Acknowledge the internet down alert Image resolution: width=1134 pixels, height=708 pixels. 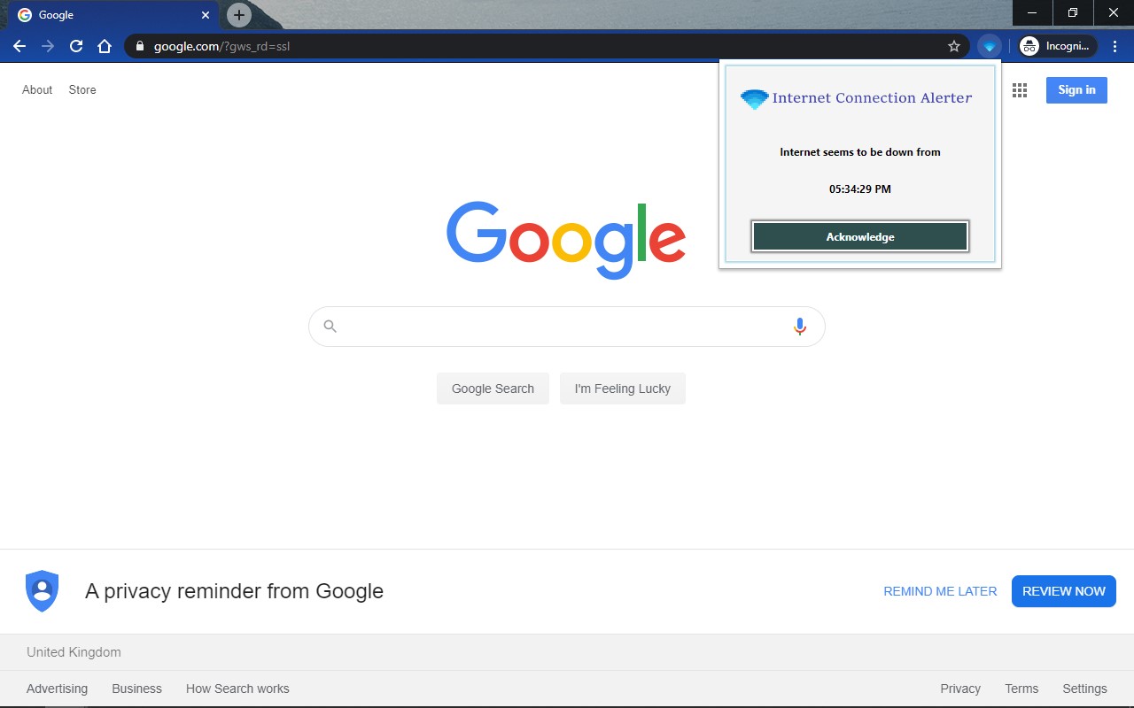point(860,237)
